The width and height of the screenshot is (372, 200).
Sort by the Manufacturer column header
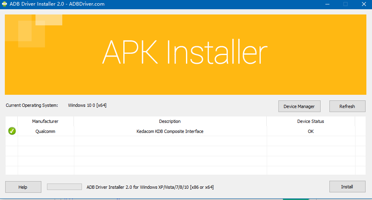coord(45,121)
